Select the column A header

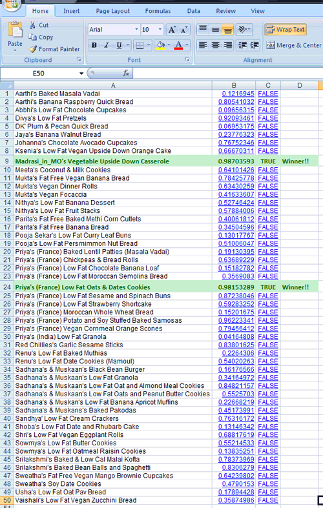(113, 86)
